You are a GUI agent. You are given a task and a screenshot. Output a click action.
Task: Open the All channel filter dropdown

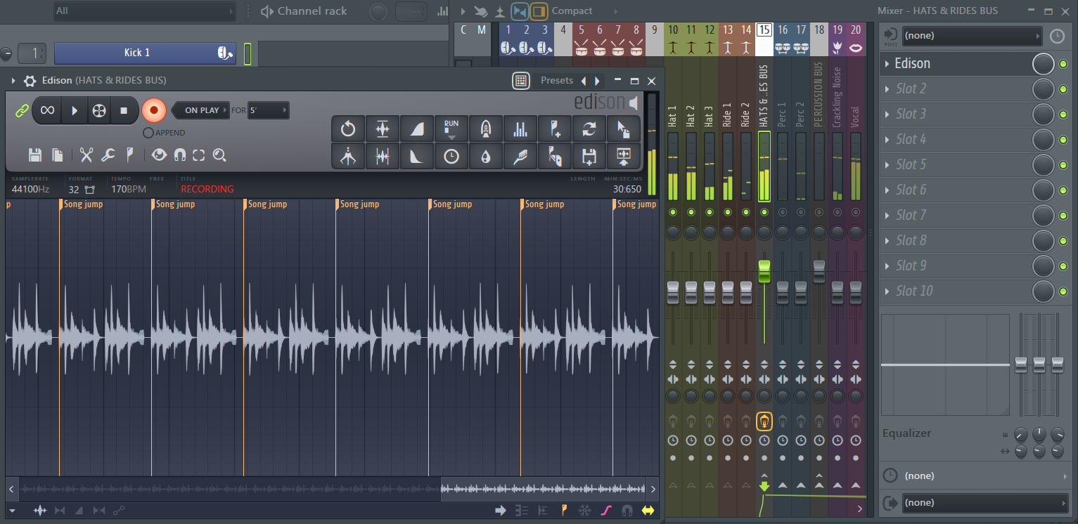point(145,11)
